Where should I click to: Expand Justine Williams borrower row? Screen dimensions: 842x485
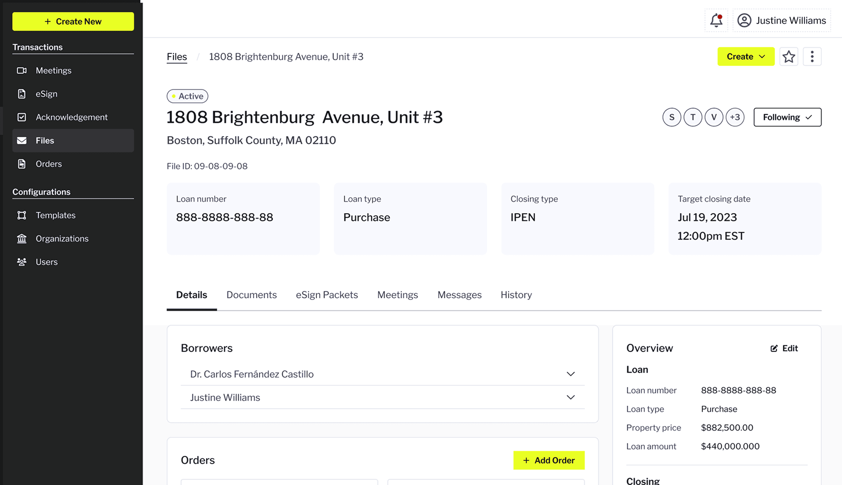tap(570, 398)
